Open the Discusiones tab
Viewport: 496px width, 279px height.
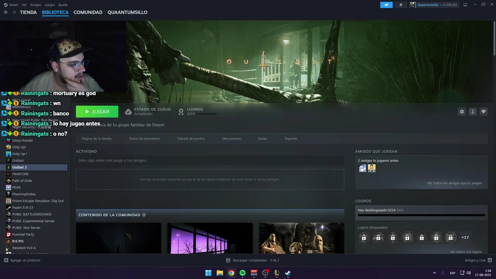[232, 139]
